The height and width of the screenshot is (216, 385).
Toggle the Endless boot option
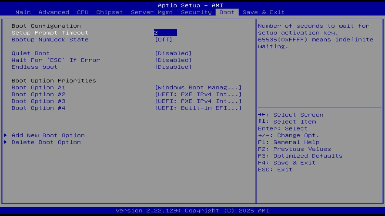click(174, 67)
